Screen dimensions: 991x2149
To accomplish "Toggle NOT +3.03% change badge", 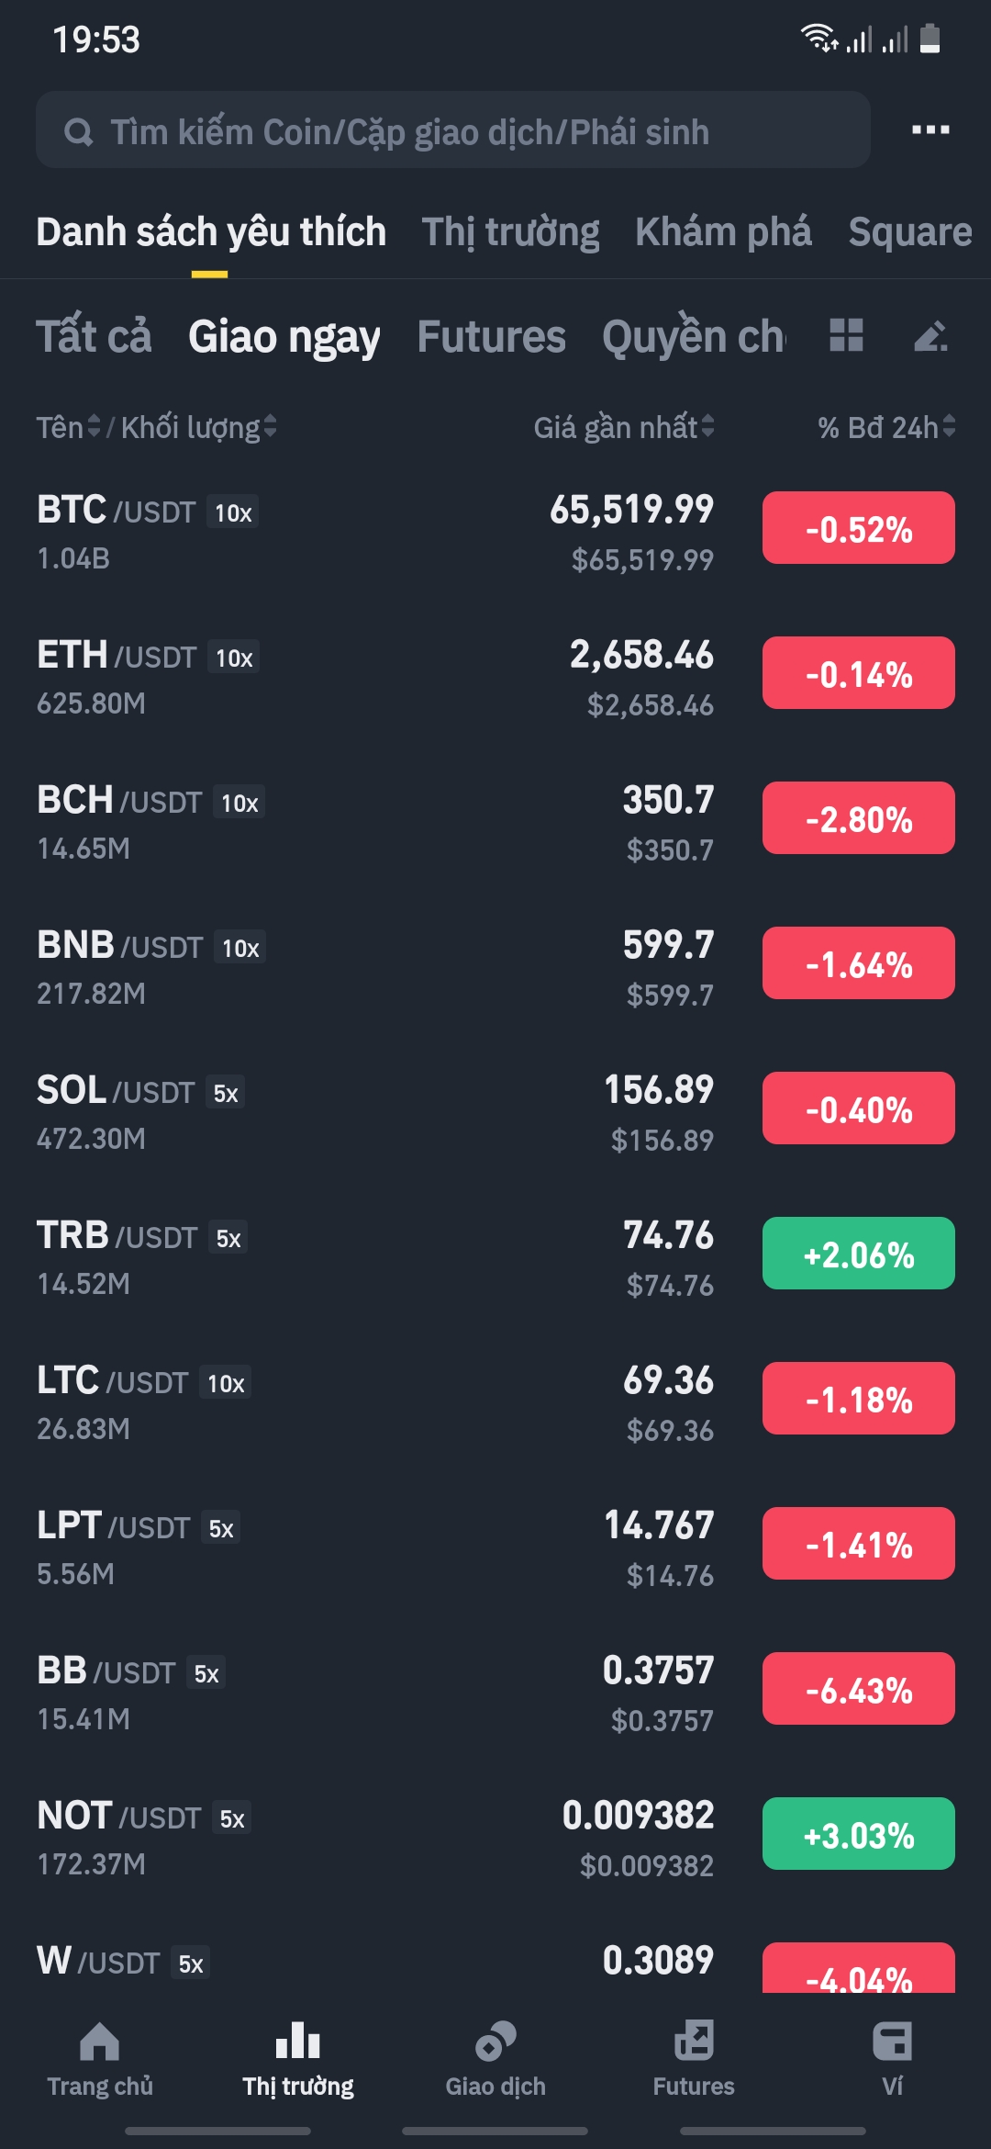I will 858,1834.
